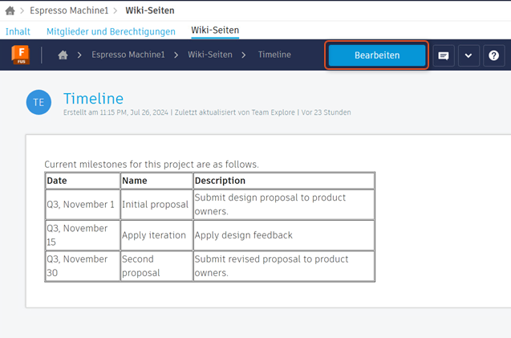Click the Apply iteration table cell
Image resolution: width=511 pixels, height=338 pixels.
(154, 235)
